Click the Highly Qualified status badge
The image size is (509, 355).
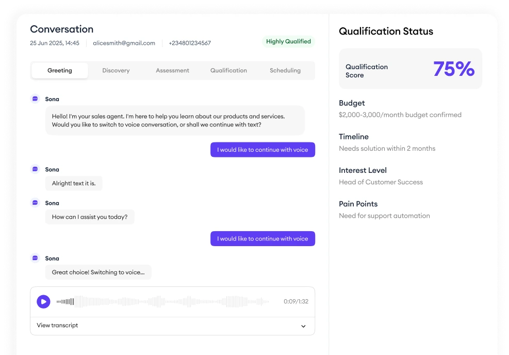click(x=288, y=41)
